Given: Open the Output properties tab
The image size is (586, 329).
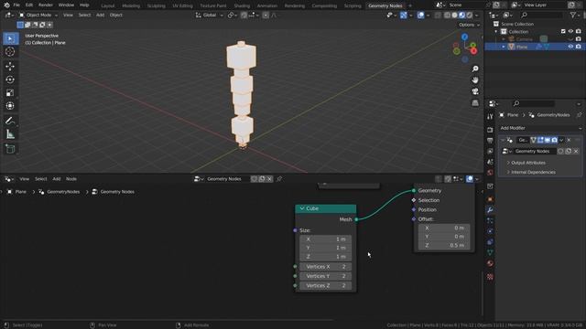Looking at the screenshot, I should [x=490, y=140].
